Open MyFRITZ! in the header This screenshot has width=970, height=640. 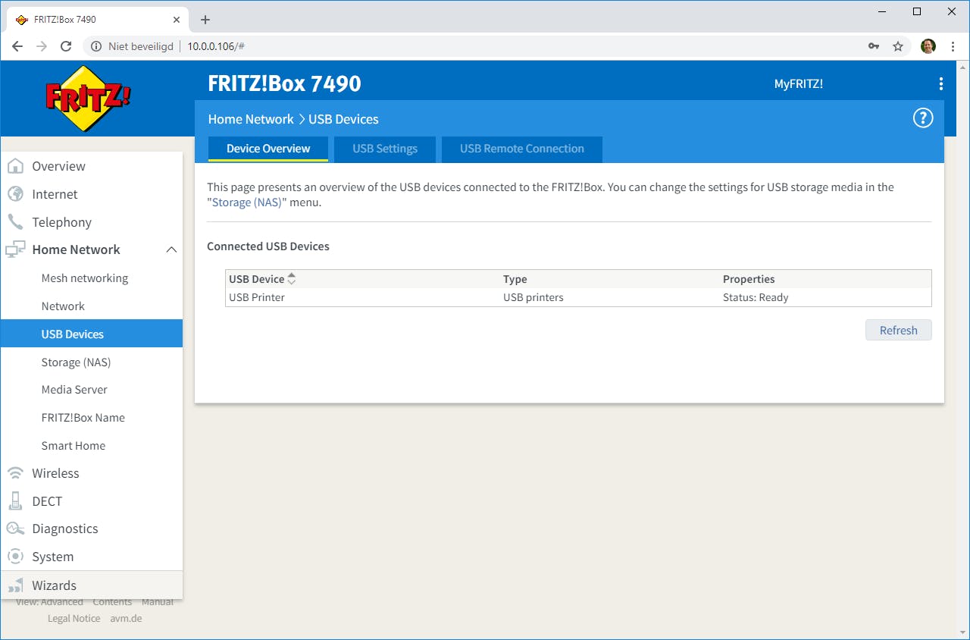(798, 83)
